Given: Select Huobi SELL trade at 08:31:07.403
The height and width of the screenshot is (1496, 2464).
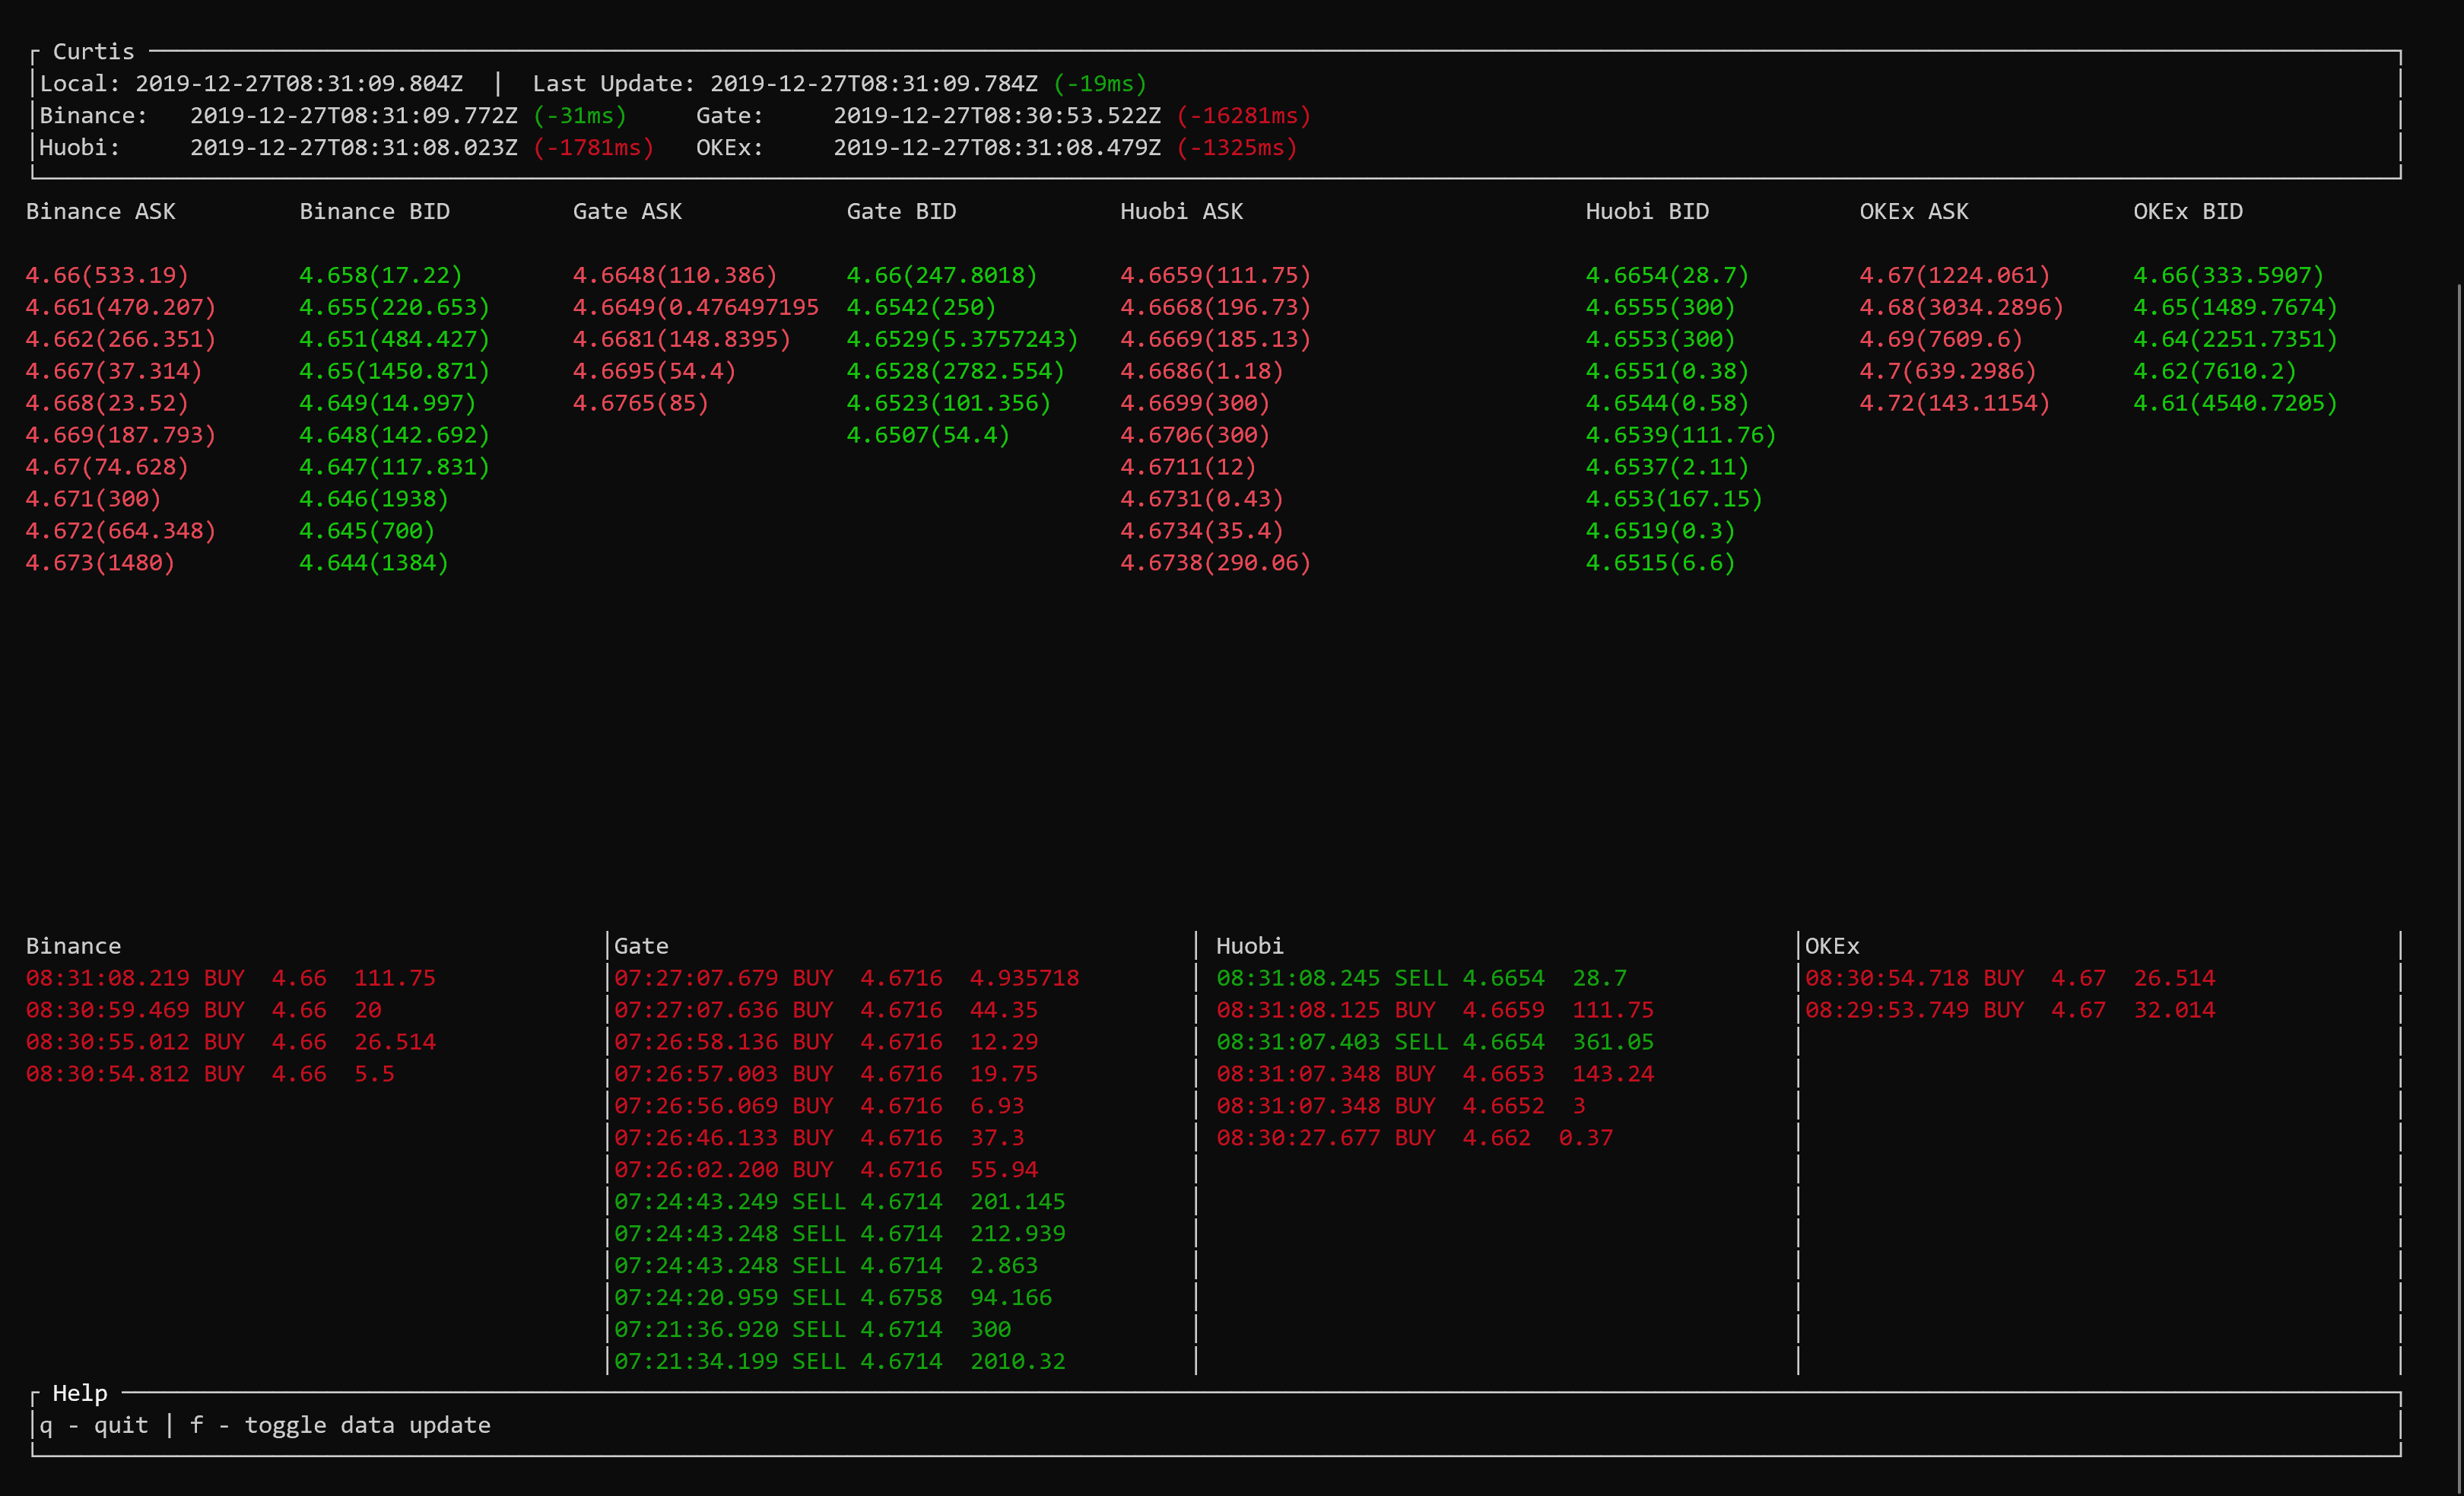Looking at the screenshot, I should (1434, 1042).
